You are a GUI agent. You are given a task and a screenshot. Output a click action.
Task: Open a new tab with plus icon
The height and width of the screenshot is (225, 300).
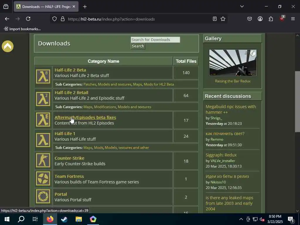click(85, 7)
